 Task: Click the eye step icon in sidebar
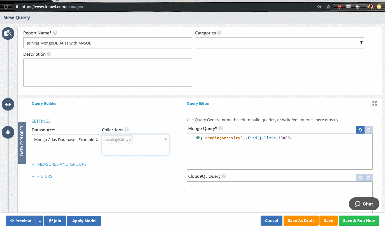[8, 104]
